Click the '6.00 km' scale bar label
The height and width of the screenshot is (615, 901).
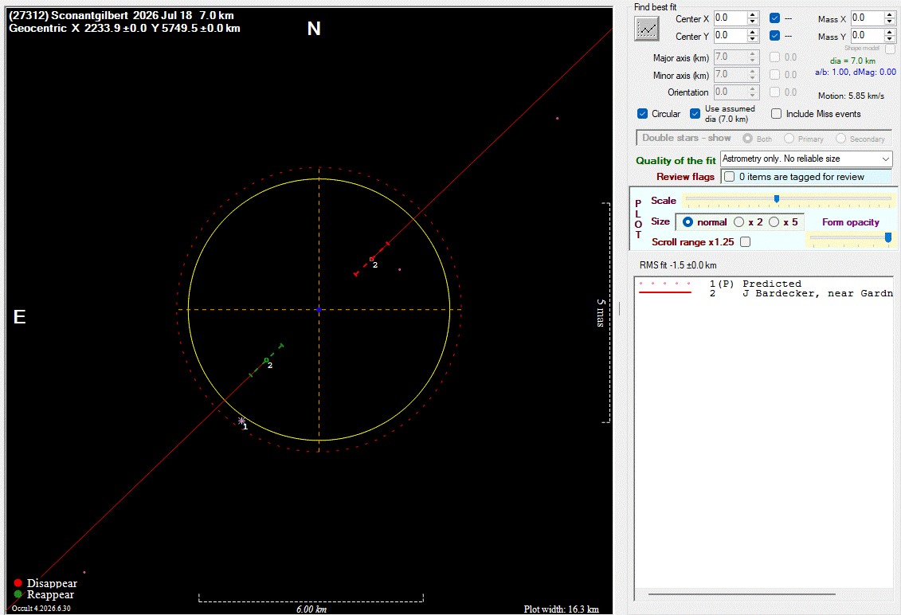point(311,609)
